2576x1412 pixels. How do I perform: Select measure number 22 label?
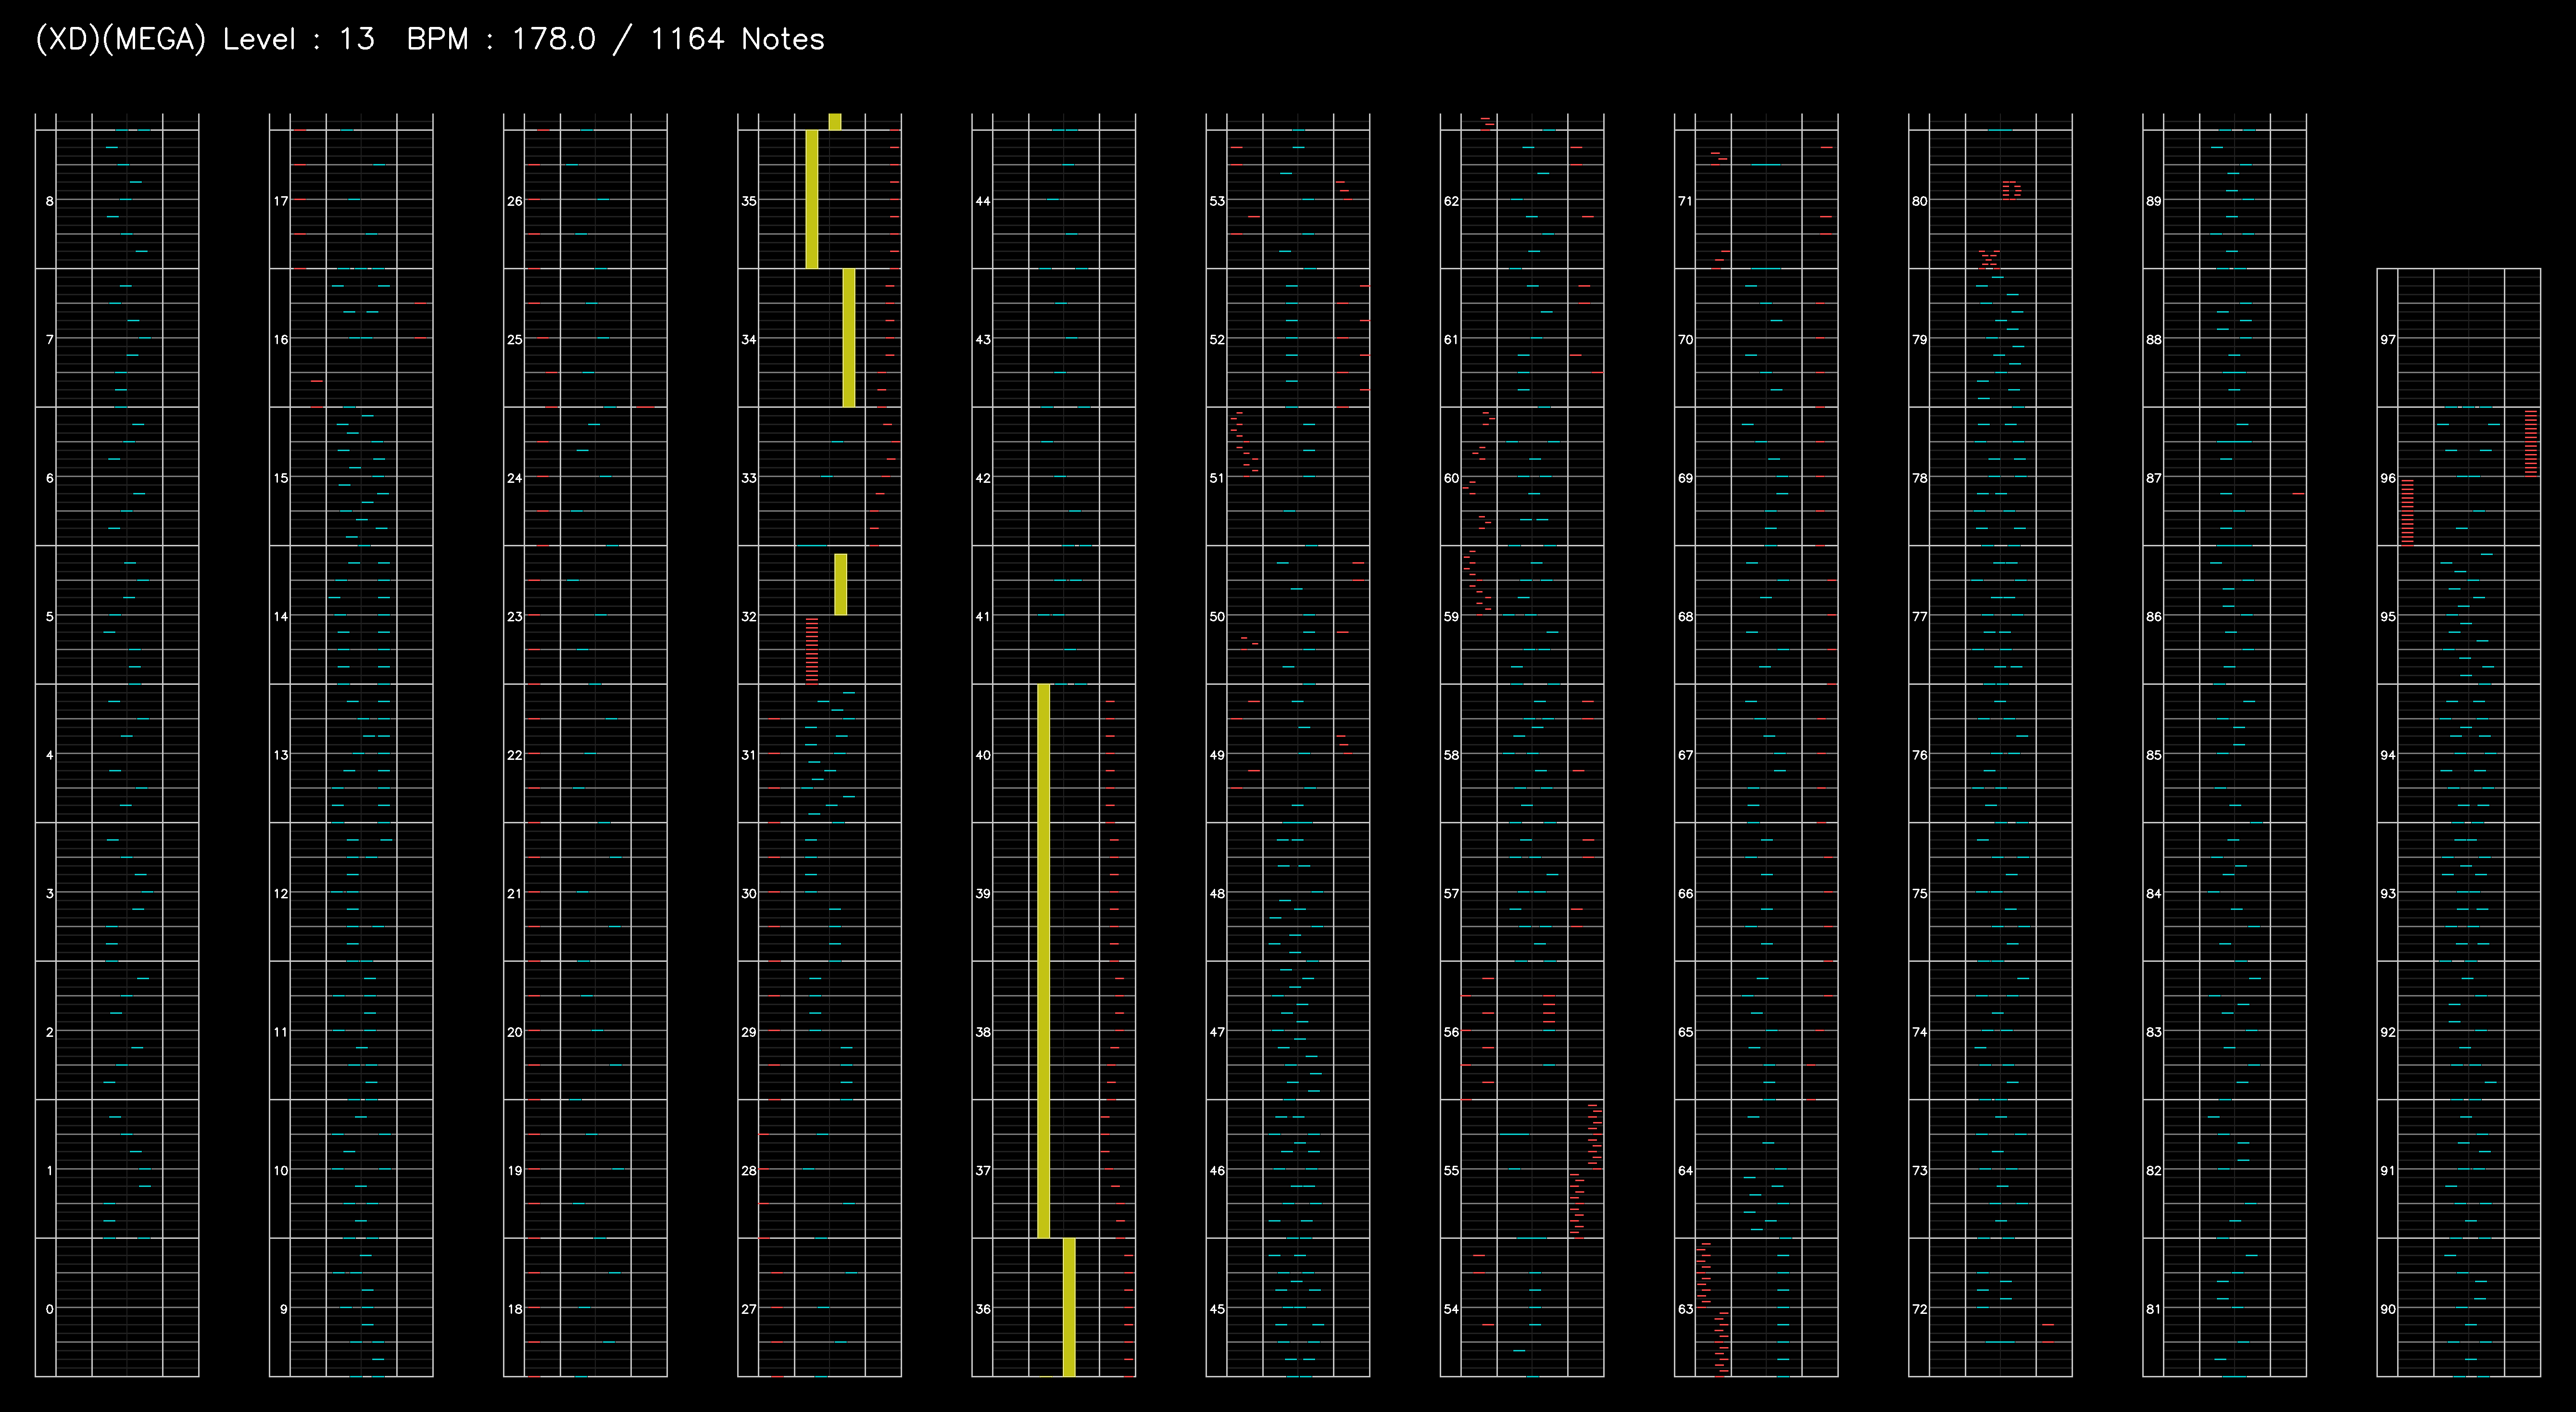[515, 755]
